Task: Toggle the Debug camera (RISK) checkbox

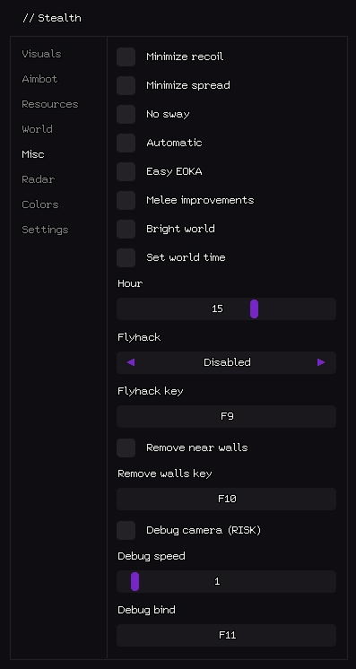Action: (x=126, y=530)
